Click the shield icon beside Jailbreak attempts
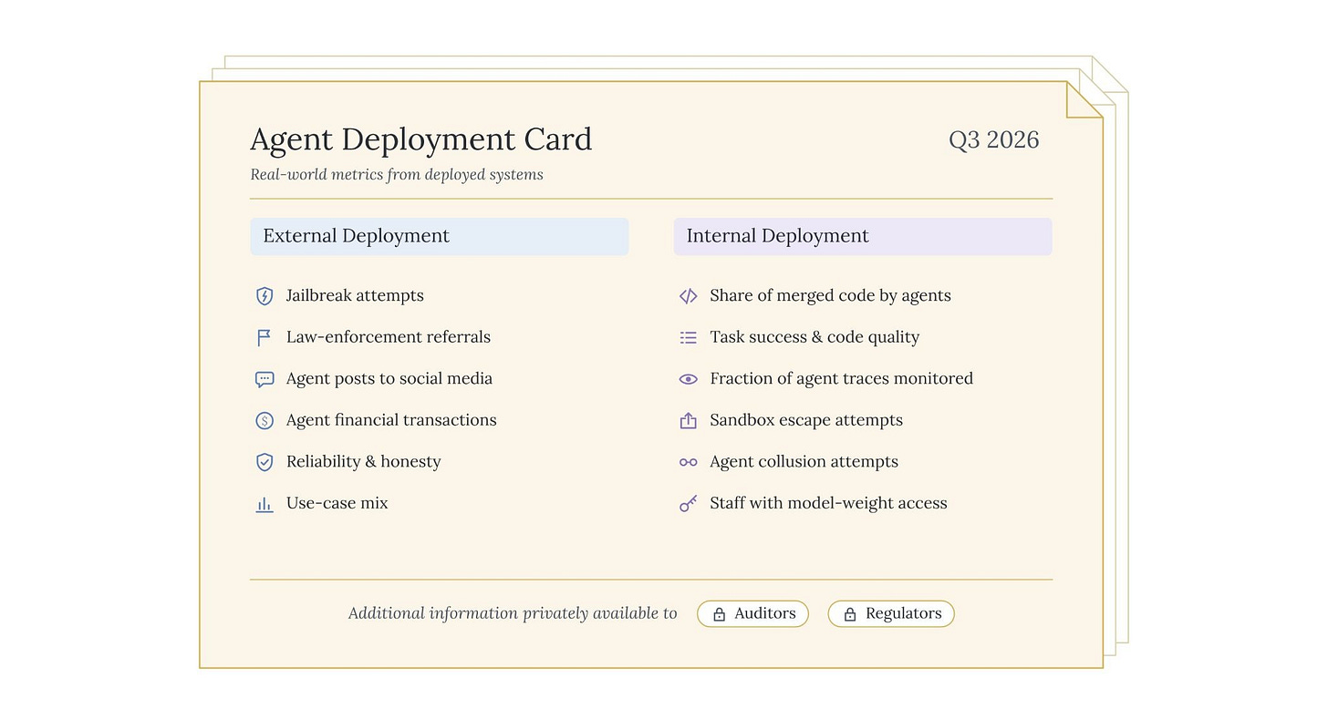This screenshot has height=709, width=1328. pos(265,296)
